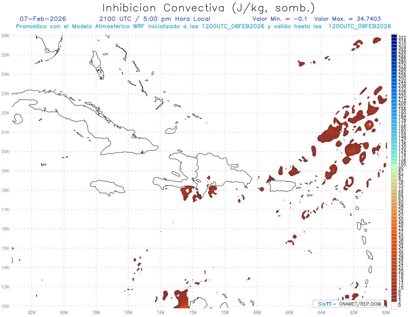Click the '68W' longitude label
410x317 pixels.
point(257,312)
